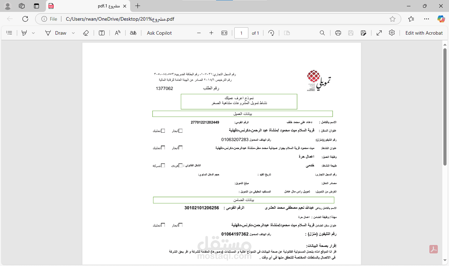This screenshot has height=266, width=449.
Task: Click mobile number 01063207283
Action: tap(235, 139)
